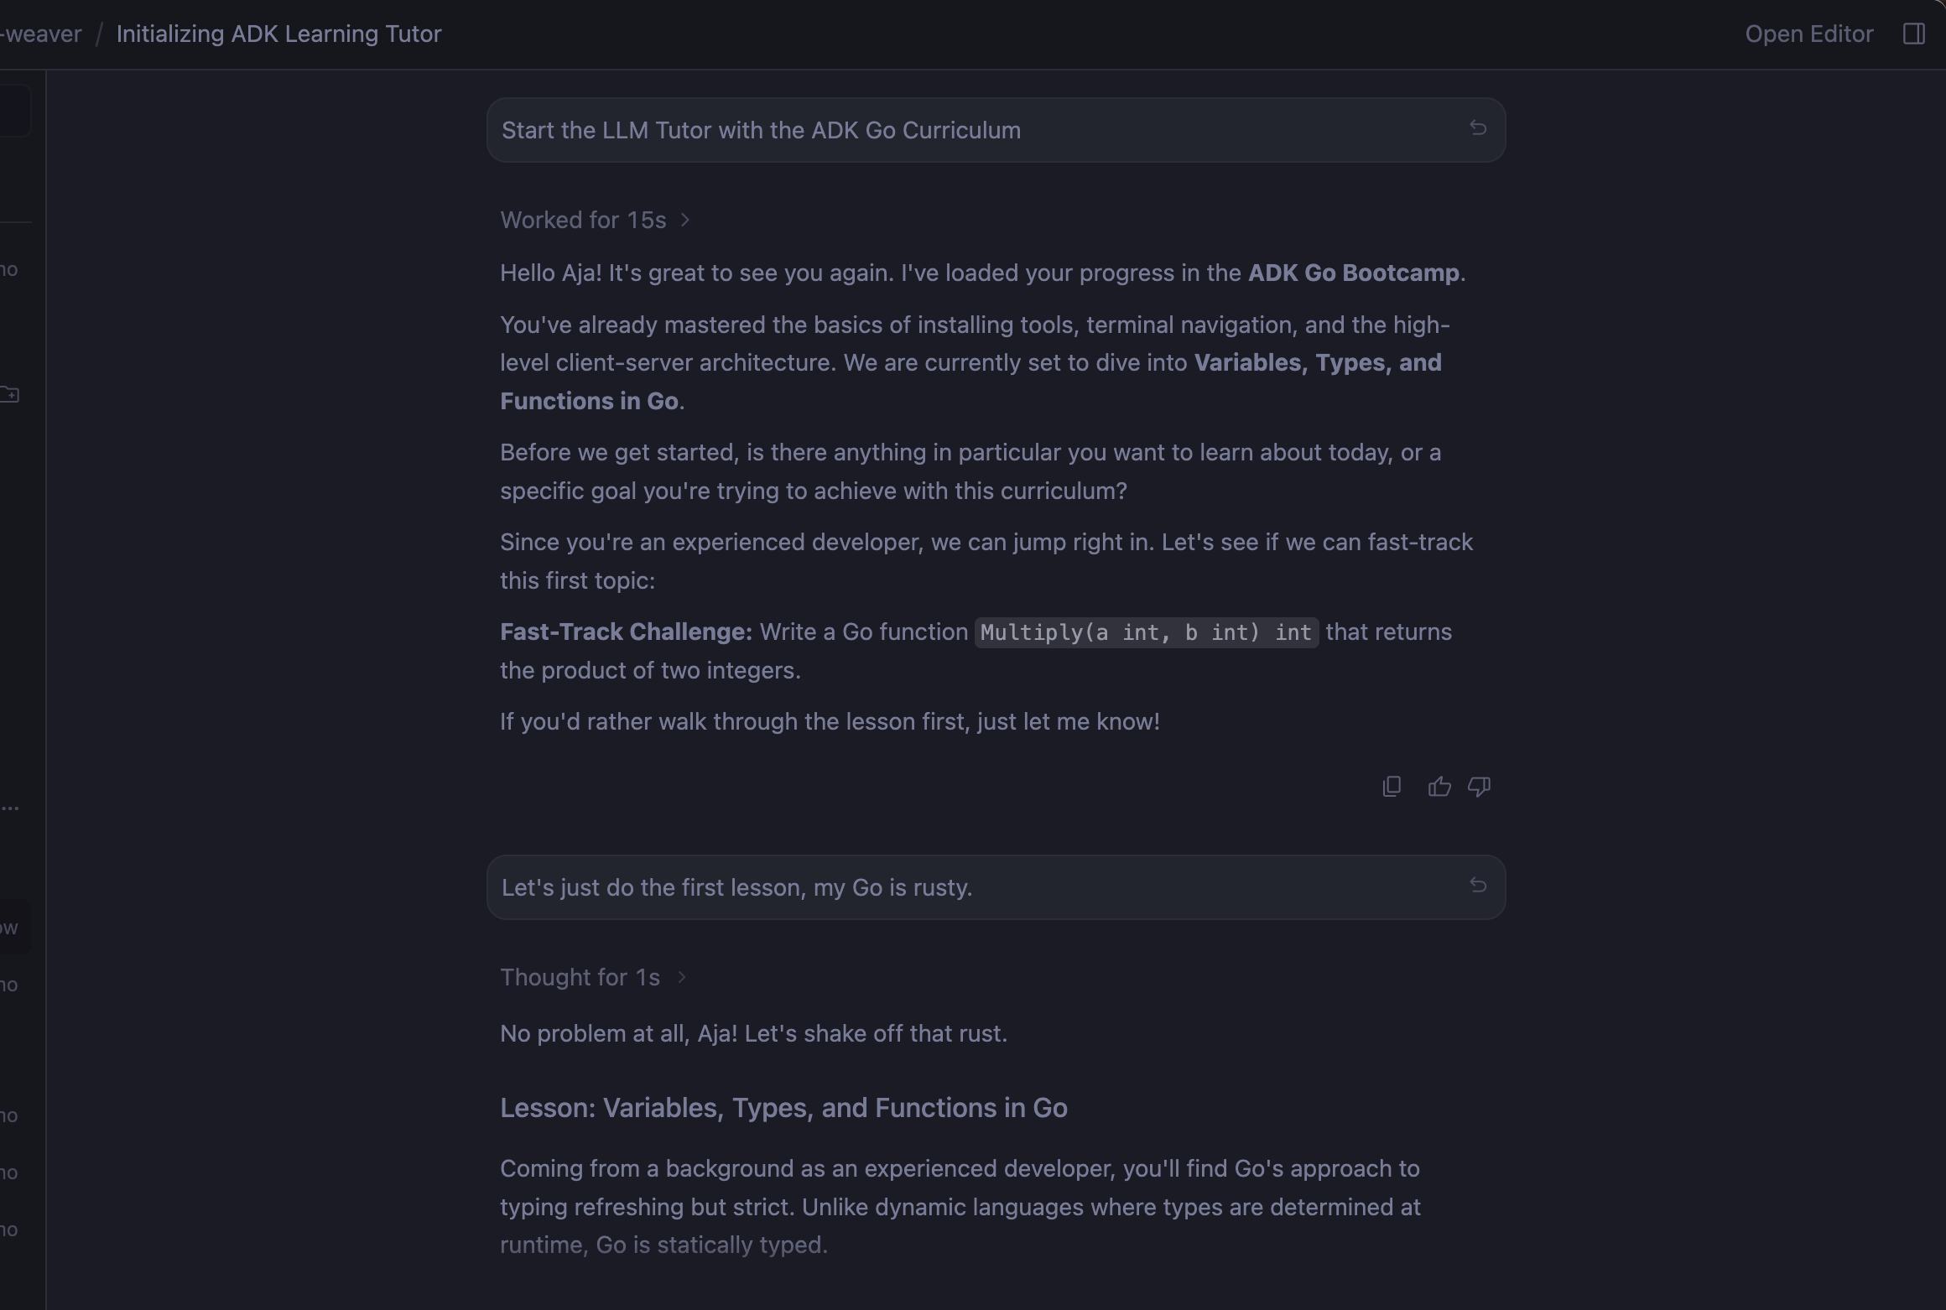Copy the tutor's Fast-Track Challenge response
This screenshot has height=1310, width=1946.
[1392, 787]
